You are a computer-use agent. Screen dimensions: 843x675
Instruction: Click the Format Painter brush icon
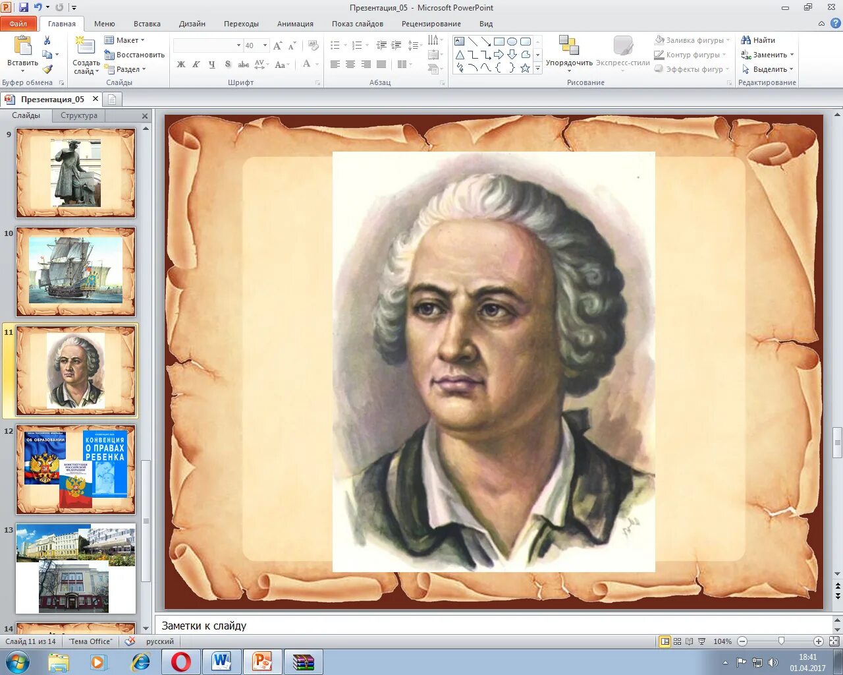(47, 69)
